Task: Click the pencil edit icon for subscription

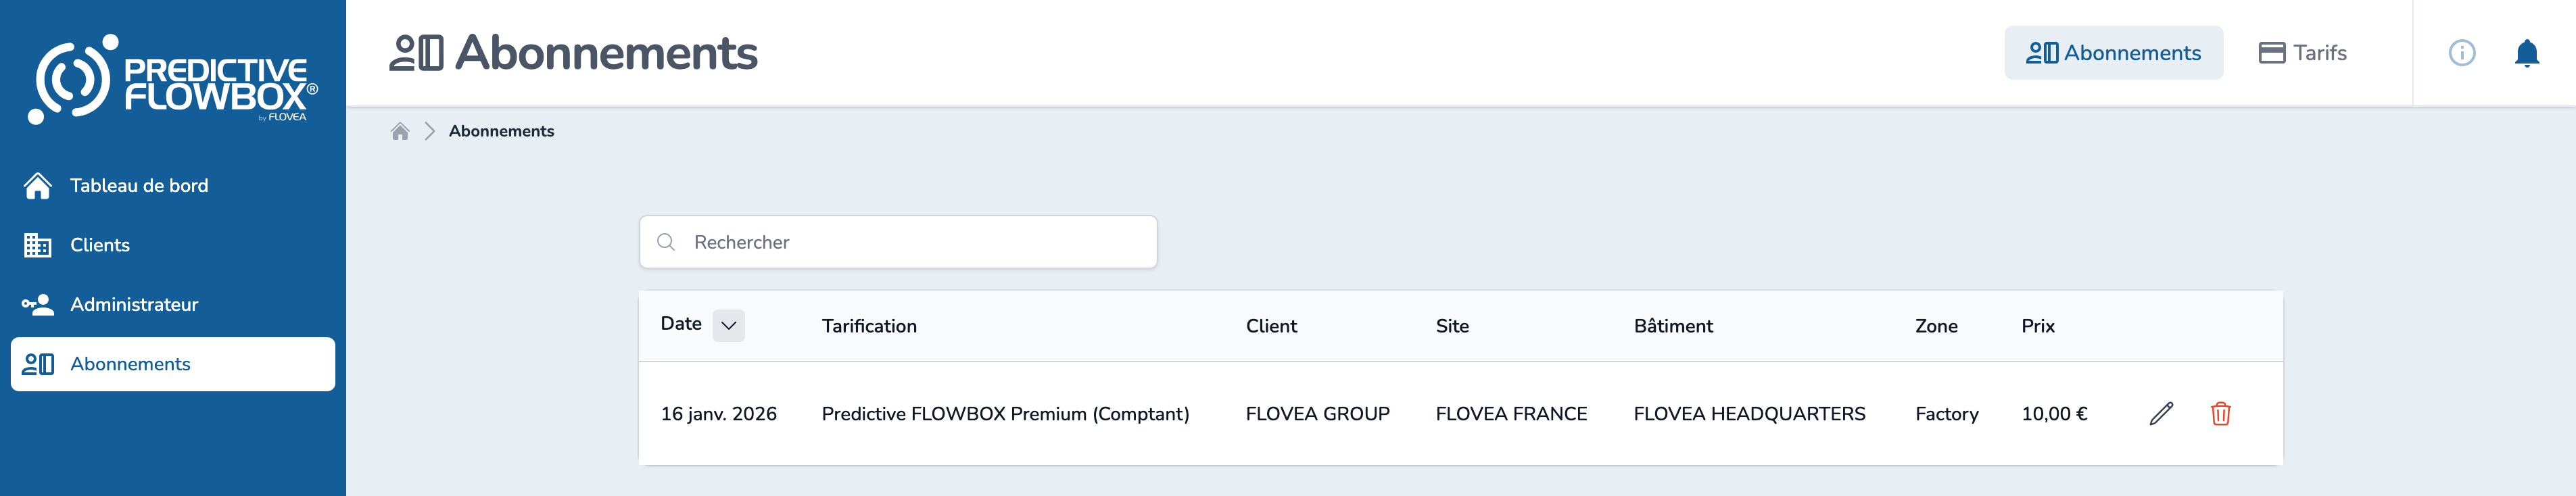Action: point(2160,414)
